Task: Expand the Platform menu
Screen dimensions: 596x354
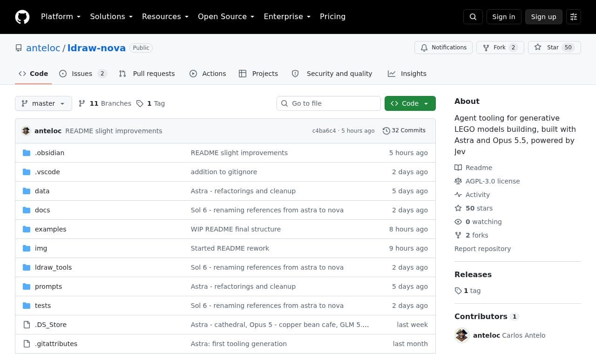Action: tap(61, 17)
